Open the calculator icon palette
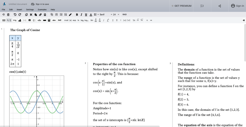The image size is (246, 127). pos(49,20)
